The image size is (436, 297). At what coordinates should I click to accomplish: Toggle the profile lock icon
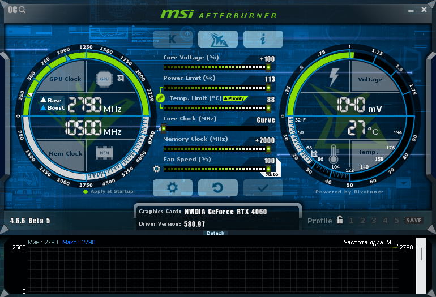340,219
